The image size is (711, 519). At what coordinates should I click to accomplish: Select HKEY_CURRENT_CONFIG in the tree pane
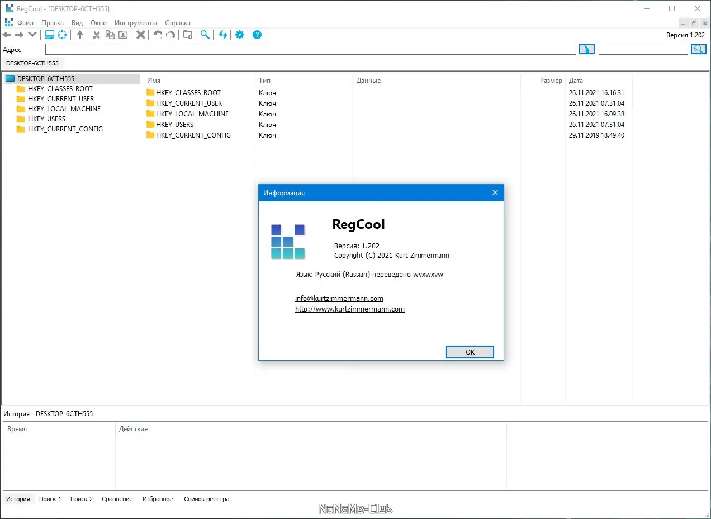tap(65, 129)
